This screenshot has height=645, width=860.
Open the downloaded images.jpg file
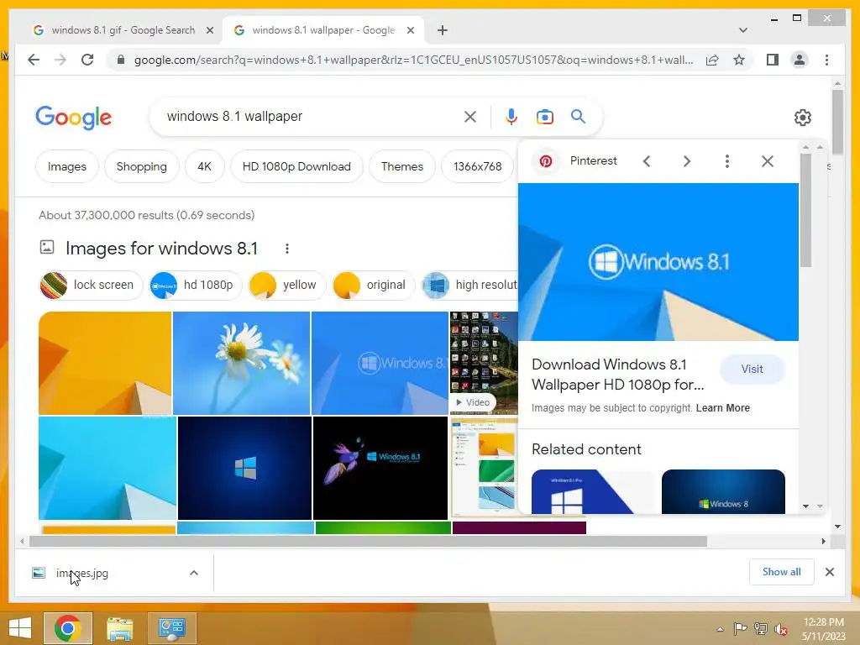click(81, 573)
